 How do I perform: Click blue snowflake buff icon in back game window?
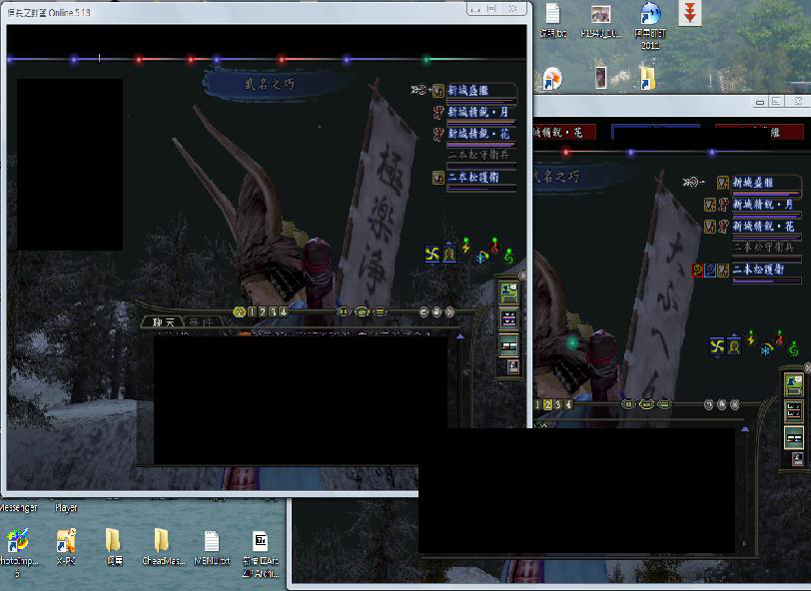click(765, 350)
